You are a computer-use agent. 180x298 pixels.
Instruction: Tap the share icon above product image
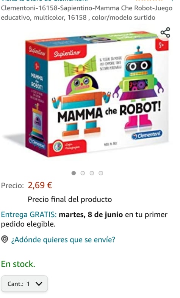[x=165, y=33]
